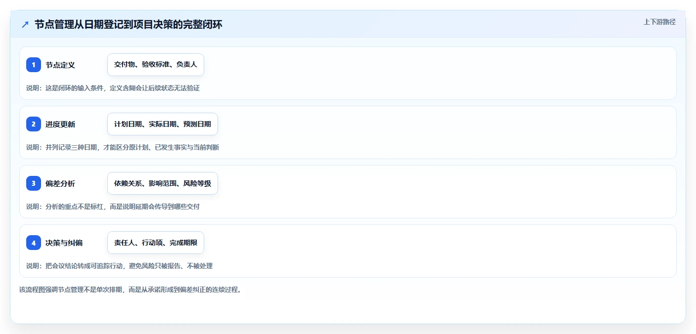
Task: Click the note starting 说明：把会议结论转成可追踪行动
Action: pos(120,266)
